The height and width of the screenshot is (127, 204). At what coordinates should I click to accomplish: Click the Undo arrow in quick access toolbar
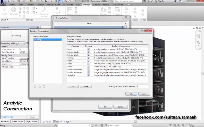pyautogui.click(x=19, y=1)
